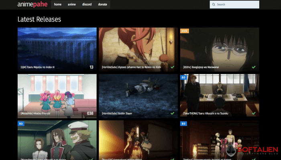Screen dimensions: 281x160
Task: Click "[HorribleSubs] Goblin Slayer" title text
Action: click(x=117, y=113)
